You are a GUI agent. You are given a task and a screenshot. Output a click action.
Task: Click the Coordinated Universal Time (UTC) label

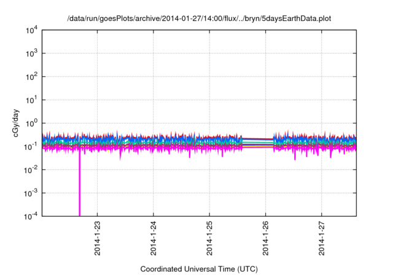(199, 269)
